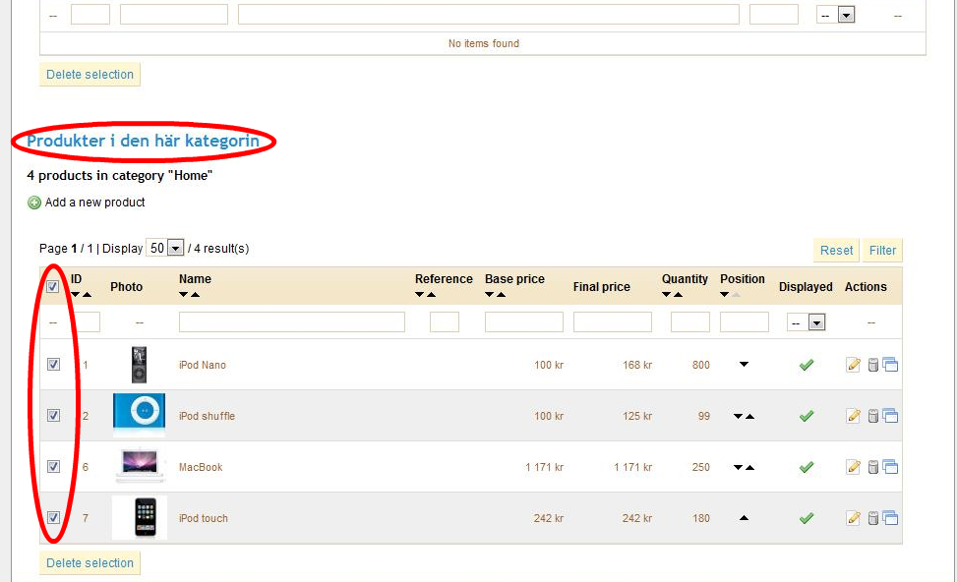The image size is (957, 582).
Task: Open the iPod touch product name
Action: coord(203,518)
